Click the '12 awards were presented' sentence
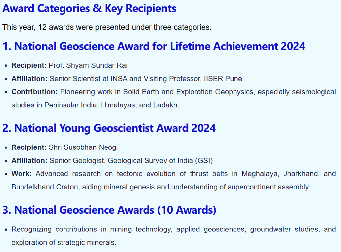Viewport: 341px width, 252px height. 107,27
